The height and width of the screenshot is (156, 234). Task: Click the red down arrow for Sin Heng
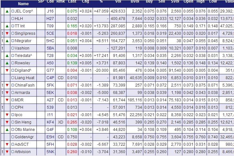coord(7,122)
